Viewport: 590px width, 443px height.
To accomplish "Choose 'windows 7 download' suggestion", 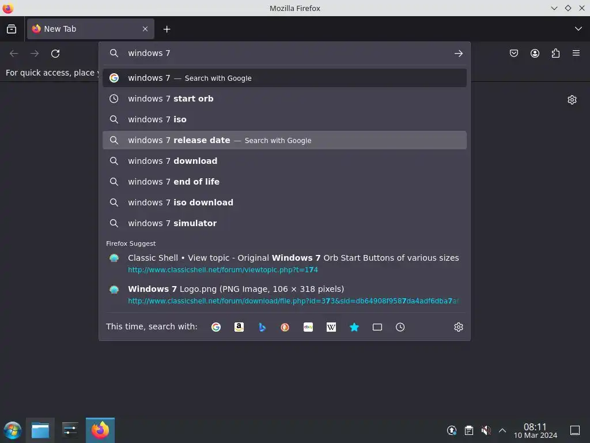I will [x=285, y=161].
